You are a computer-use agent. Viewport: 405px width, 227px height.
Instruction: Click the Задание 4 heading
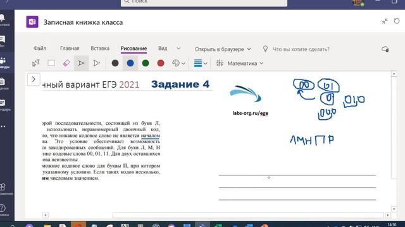click(180, 84)
